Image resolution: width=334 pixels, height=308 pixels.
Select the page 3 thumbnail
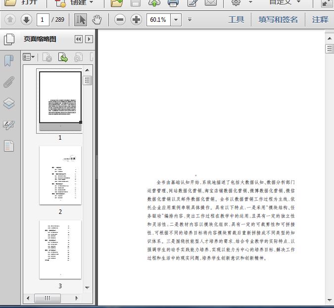(x=60, y=250)
